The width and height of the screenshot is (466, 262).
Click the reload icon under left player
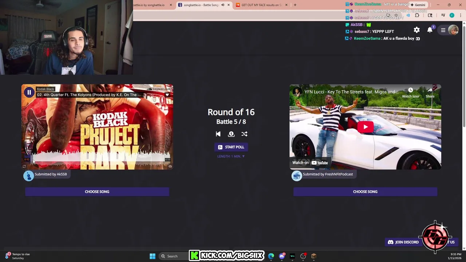click(24, 167)
